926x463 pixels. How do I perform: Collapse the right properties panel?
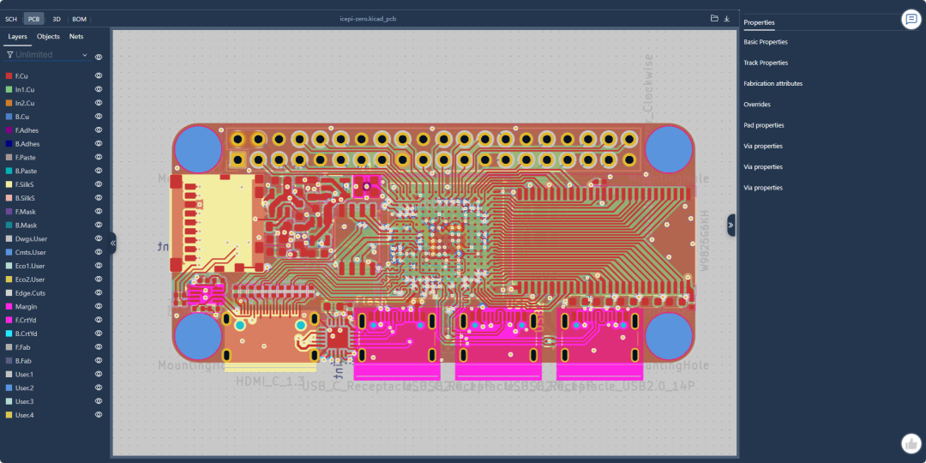pos(731,225)
